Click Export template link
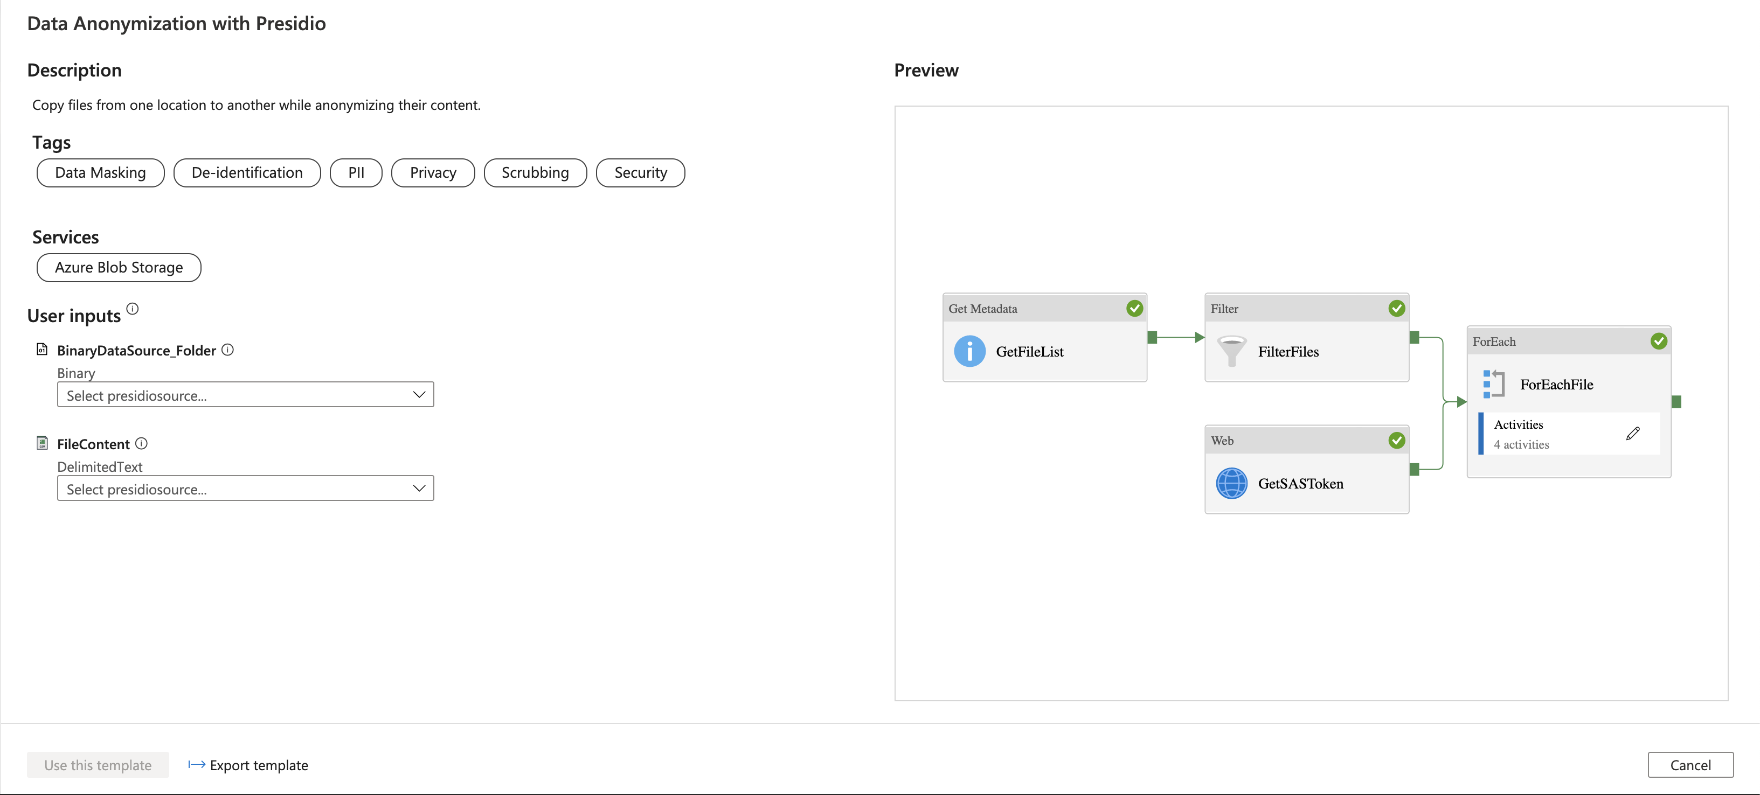Screen dimensions: 1760x795 pos(248,765)
